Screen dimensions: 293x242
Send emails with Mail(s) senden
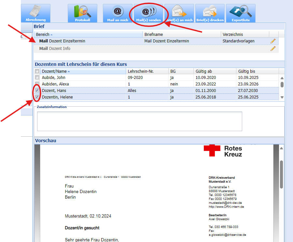148,13
